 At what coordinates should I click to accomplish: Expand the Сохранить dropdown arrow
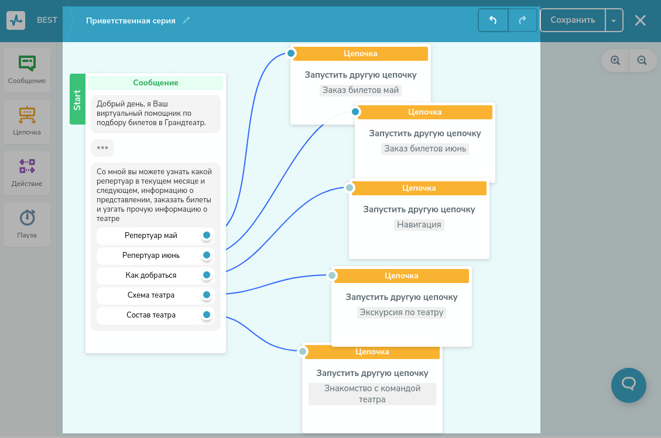(x=614, y=20)
